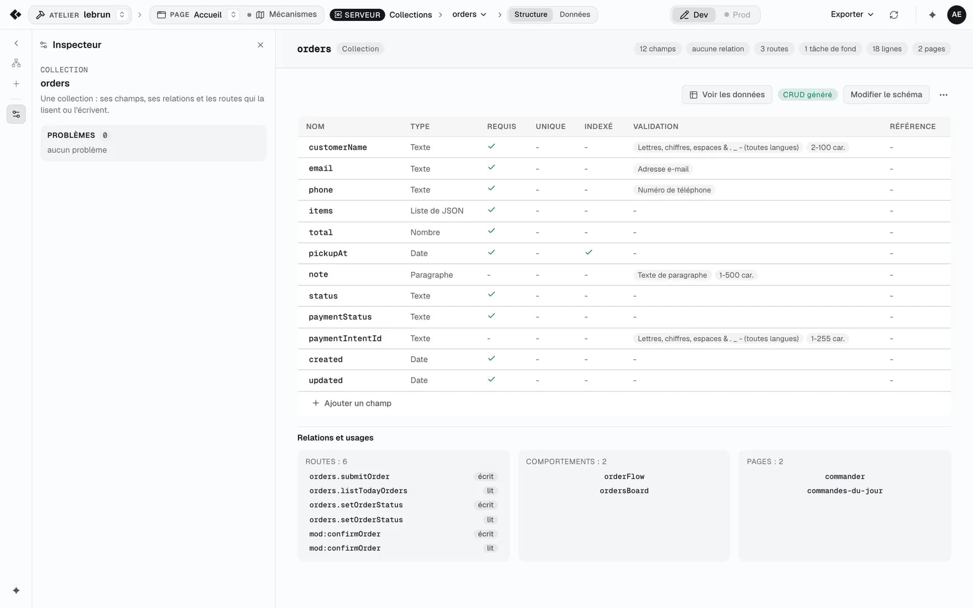Click Ajouter un champ
The width and height of the screenshot is (973, 608).
tap(352, 403)
